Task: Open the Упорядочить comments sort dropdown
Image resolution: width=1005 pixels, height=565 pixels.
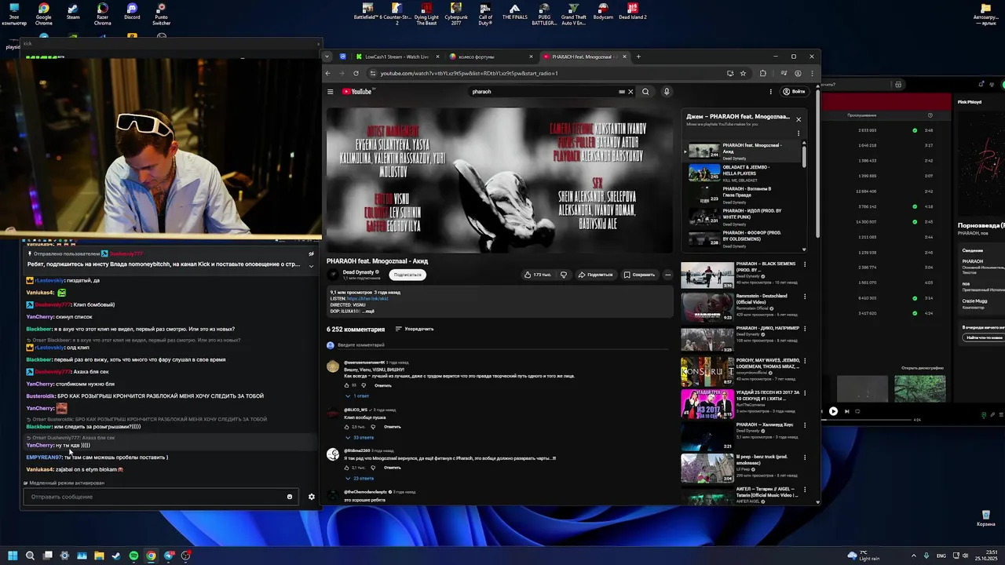Action: pos(415,329)
